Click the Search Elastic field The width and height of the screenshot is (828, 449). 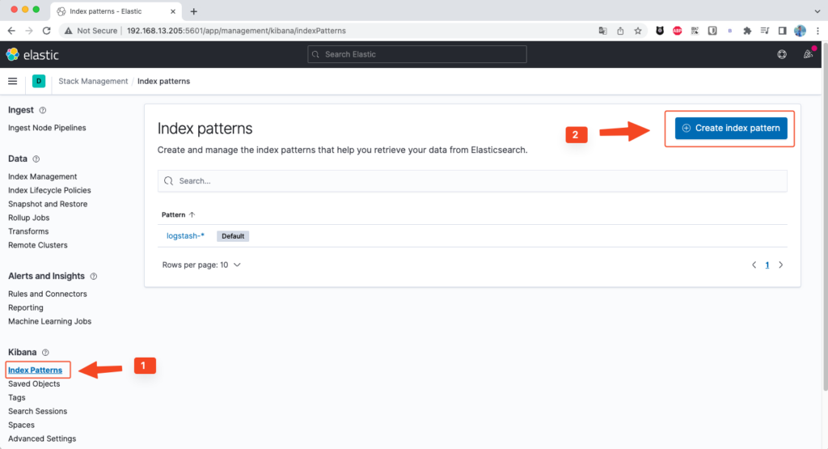point(417,54)
